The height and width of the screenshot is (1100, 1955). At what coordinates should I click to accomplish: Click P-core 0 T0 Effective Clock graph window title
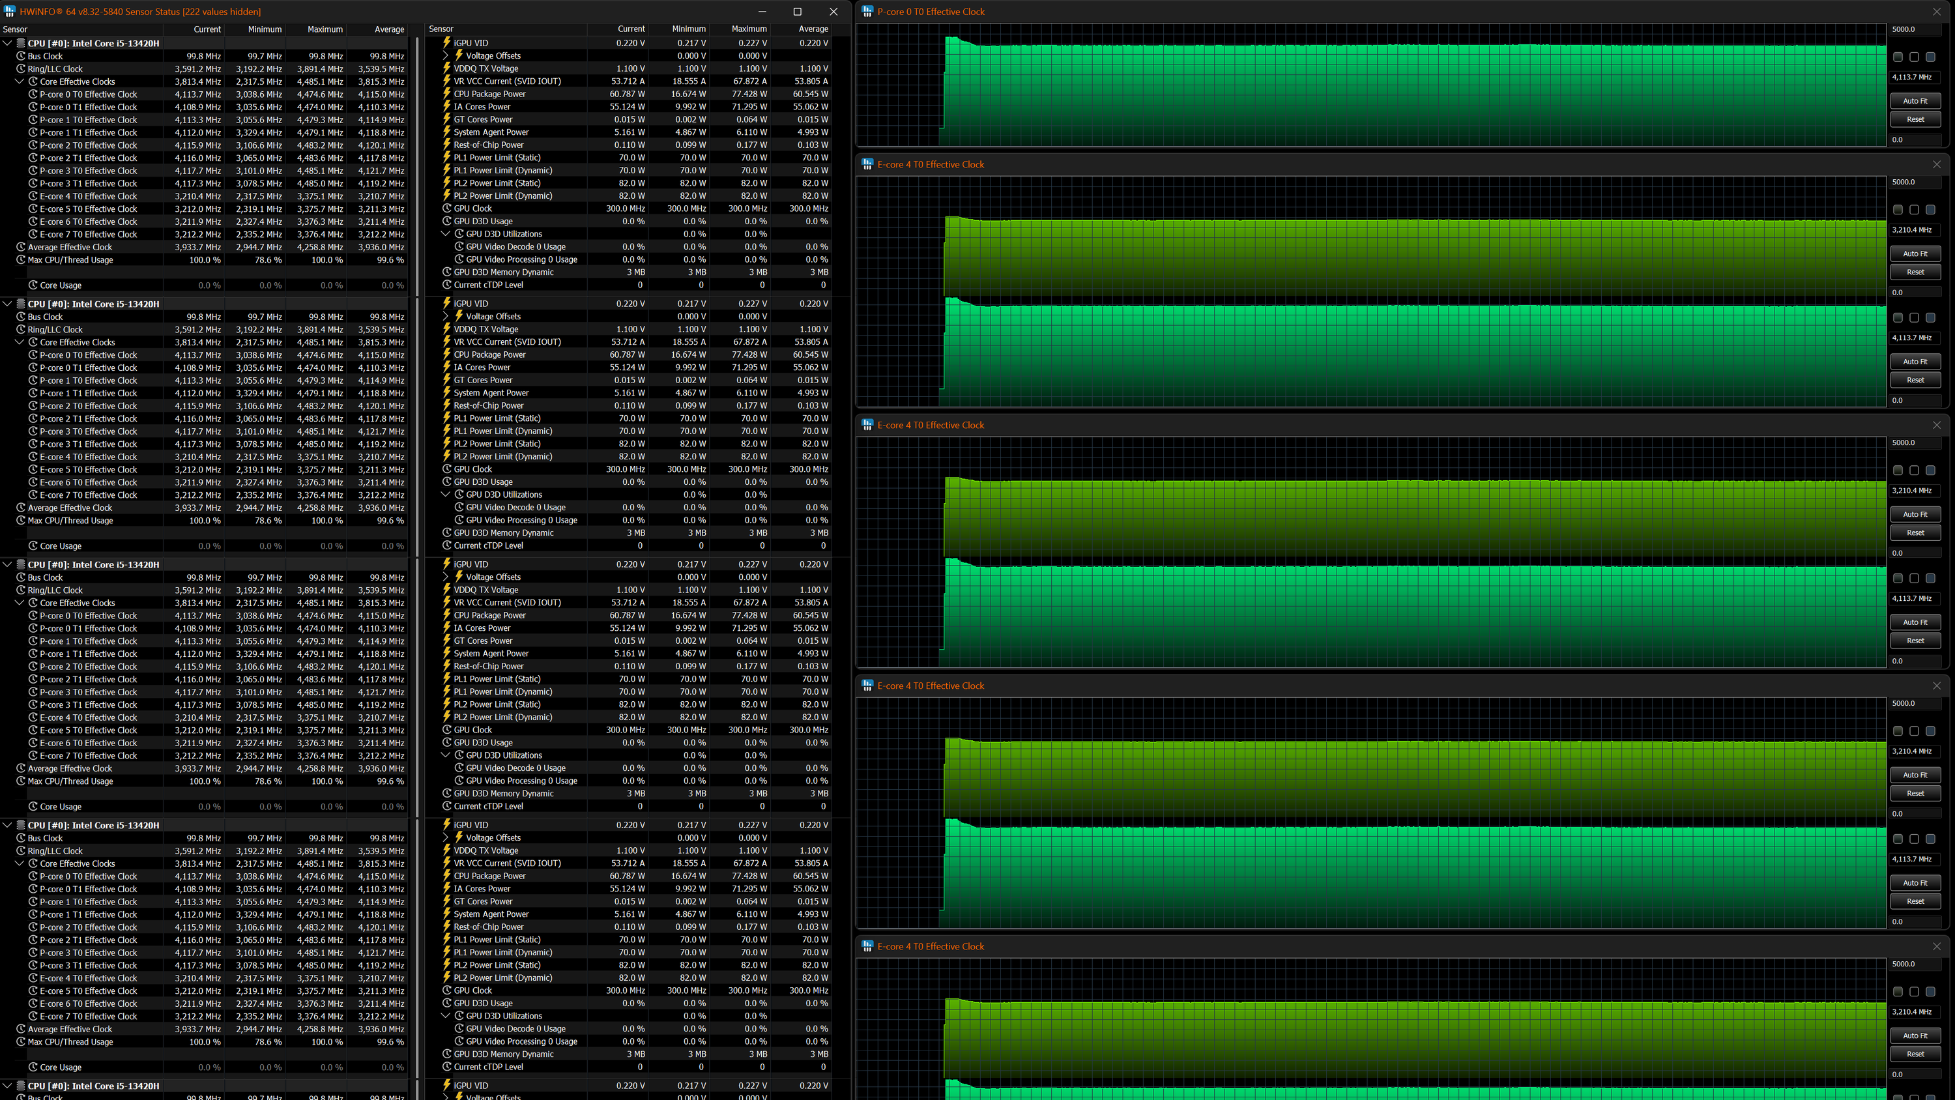931,11
